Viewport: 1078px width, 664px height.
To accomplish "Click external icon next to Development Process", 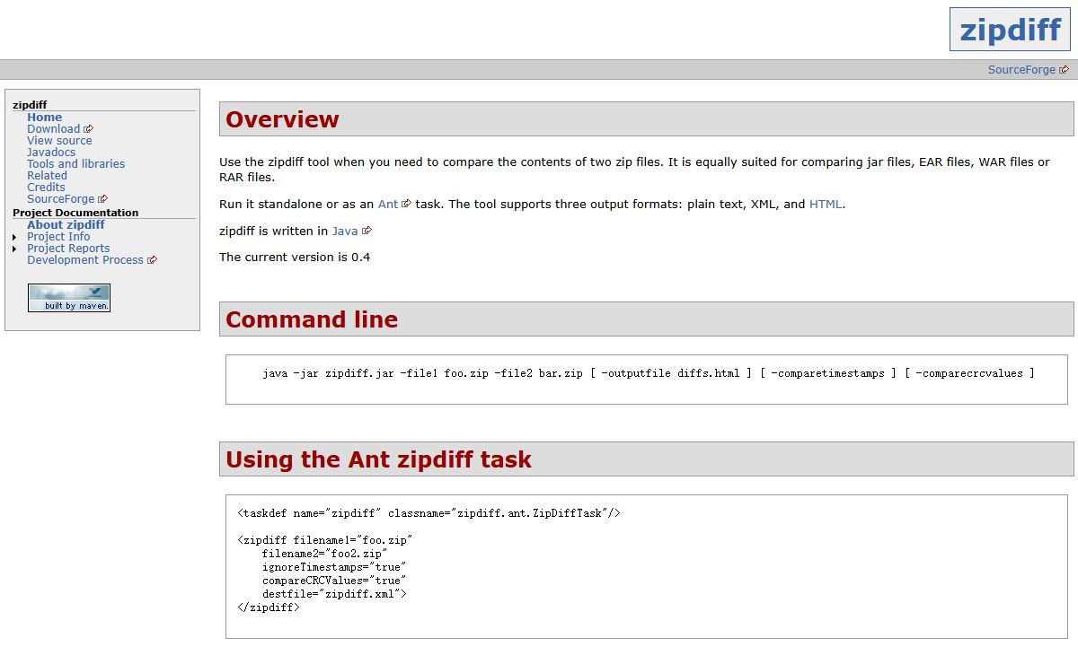I will click(x=152, y=260).
